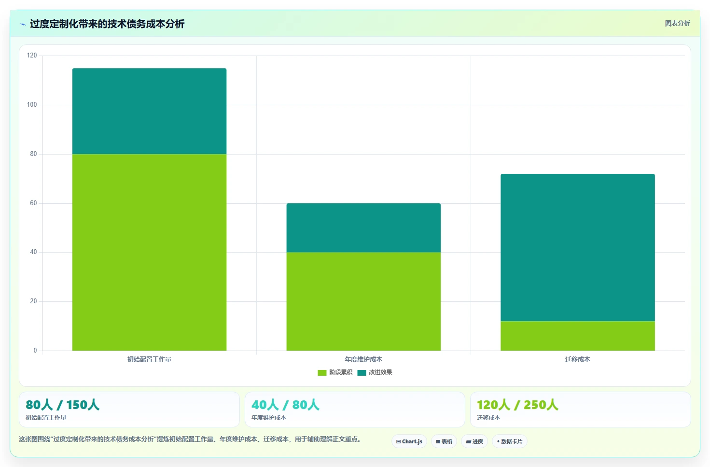
Task: Select the Chart.js tag chip
Action: click(x=409, y=441)
